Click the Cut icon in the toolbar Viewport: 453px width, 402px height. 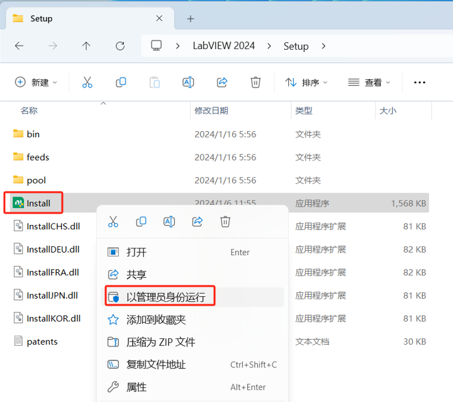87,83
